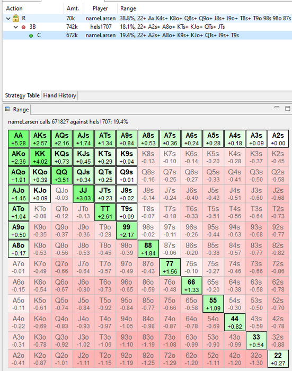Click the TT +2.61 cell
The height and width of the screenshot is (371, 292).
click(105, 212)
